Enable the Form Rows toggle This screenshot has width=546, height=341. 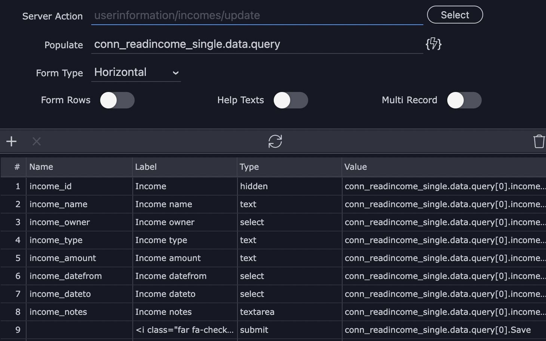tap(117, 100)
